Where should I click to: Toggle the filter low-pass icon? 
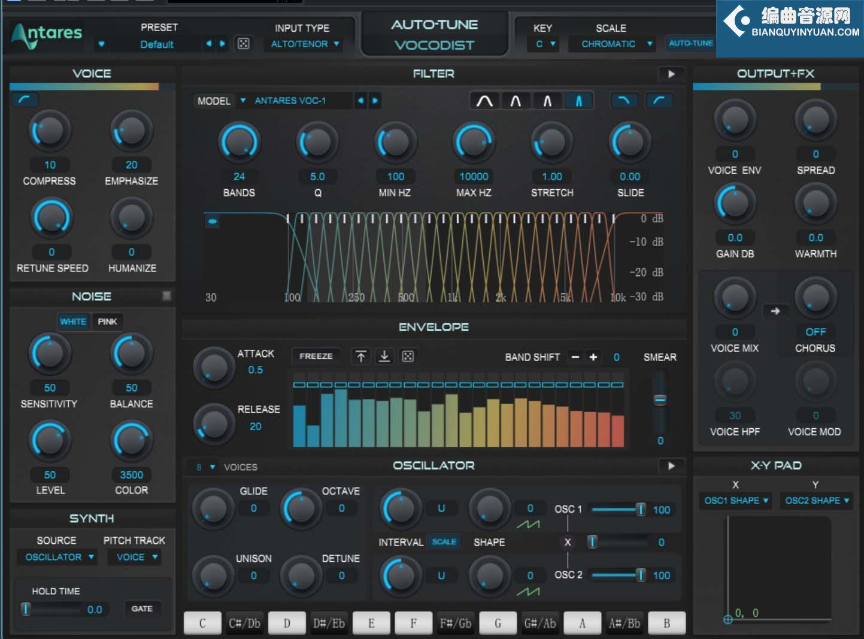(623, 101)
